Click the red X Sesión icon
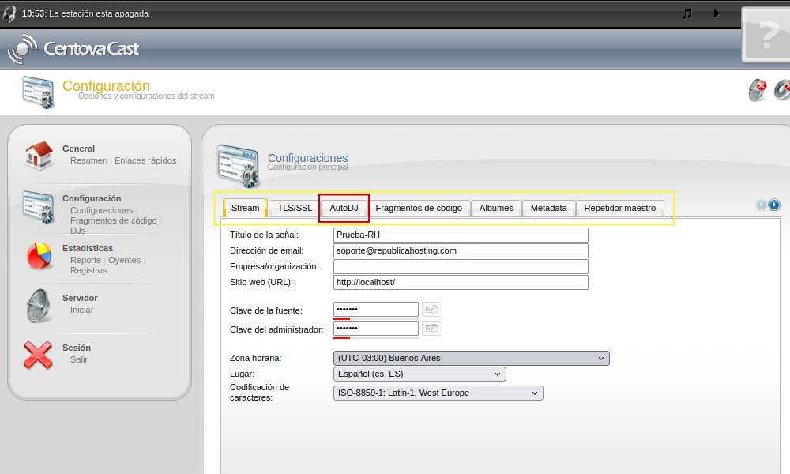The width and height of the screenshot is (790, 474). (x=38, y=355)
